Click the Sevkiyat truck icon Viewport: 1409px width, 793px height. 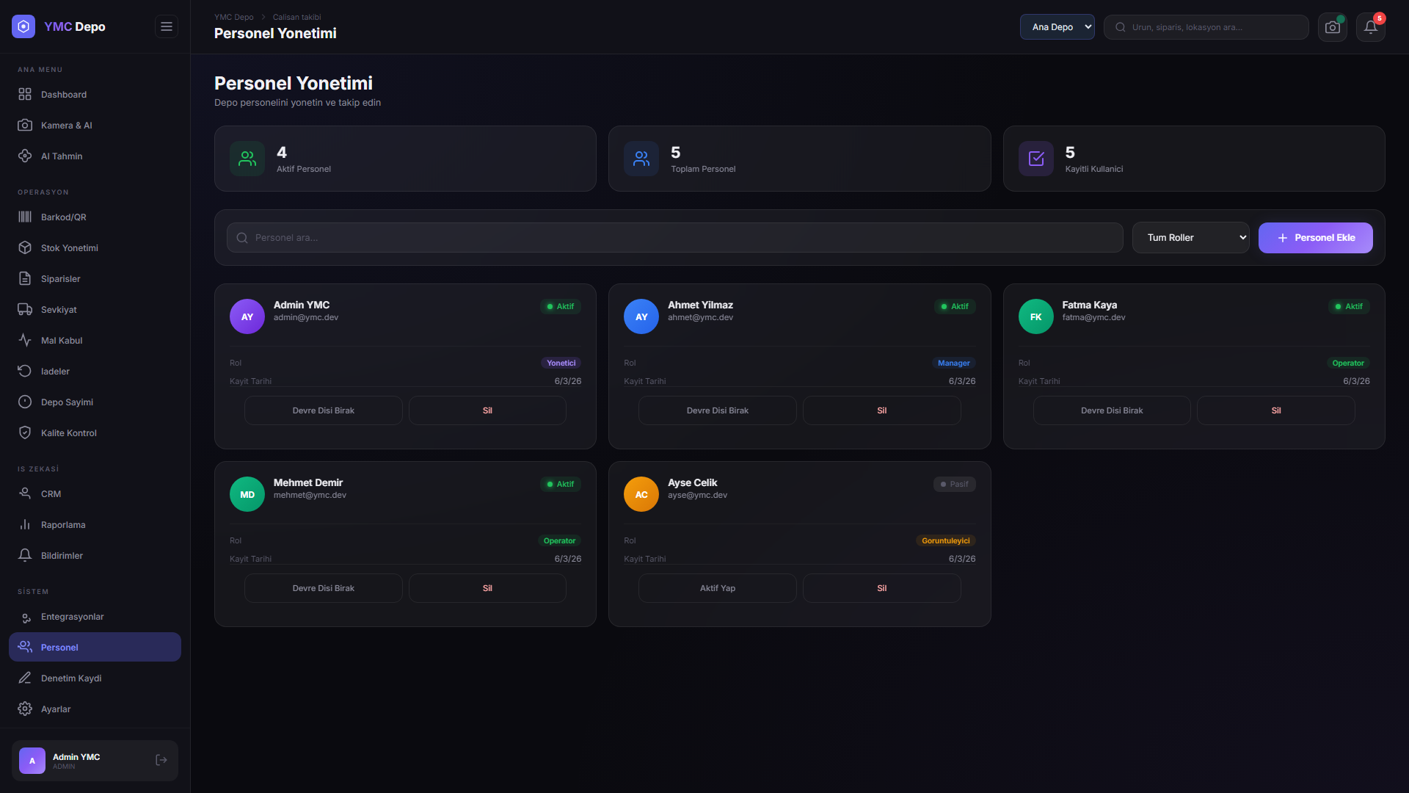point(25,310)
